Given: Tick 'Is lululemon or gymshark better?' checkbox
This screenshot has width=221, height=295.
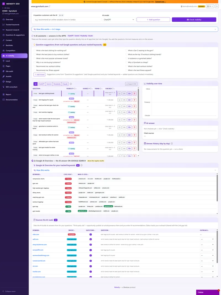Looking at the screenshot, I should pos(126,58).
